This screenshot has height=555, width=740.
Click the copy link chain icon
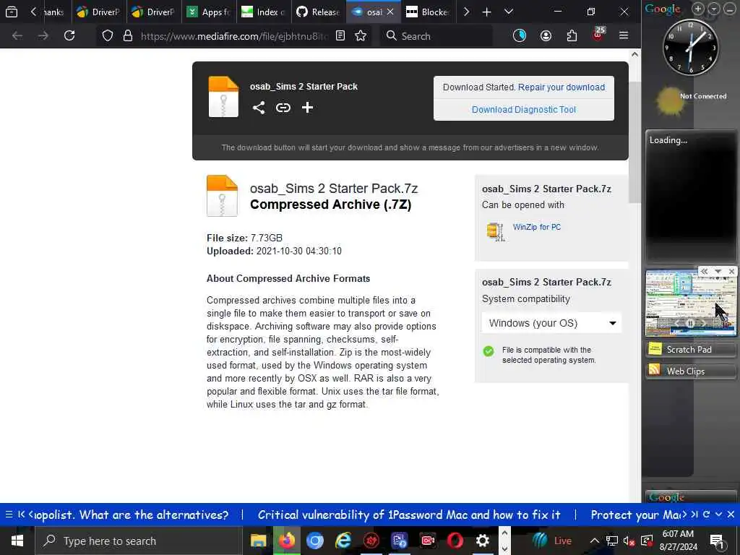pyautogui.click(x=283, y=108)
